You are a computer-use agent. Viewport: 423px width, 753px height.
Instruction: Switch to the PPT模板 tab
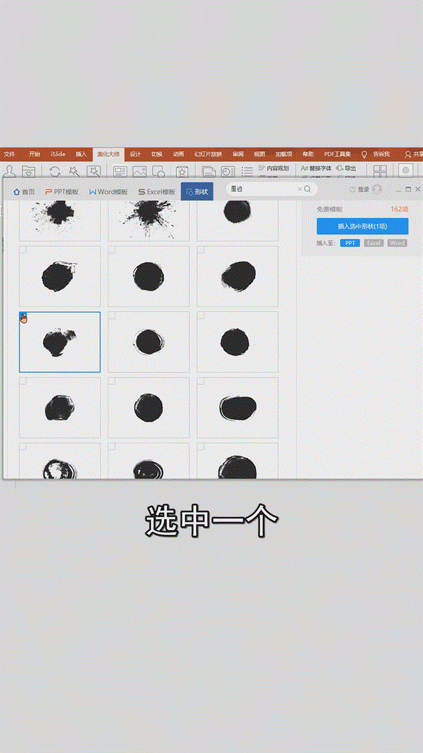click(x=62, y=192)
